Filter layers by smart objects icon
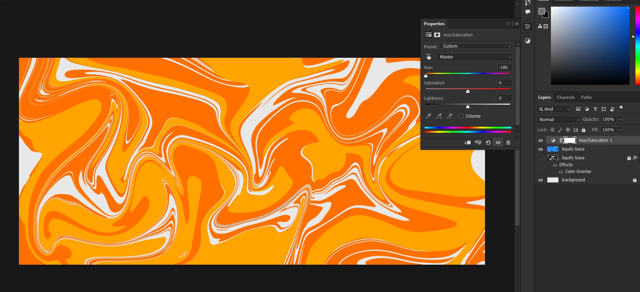Image resolution: width=640 pixels, height=292 pixels. [612, 109]
